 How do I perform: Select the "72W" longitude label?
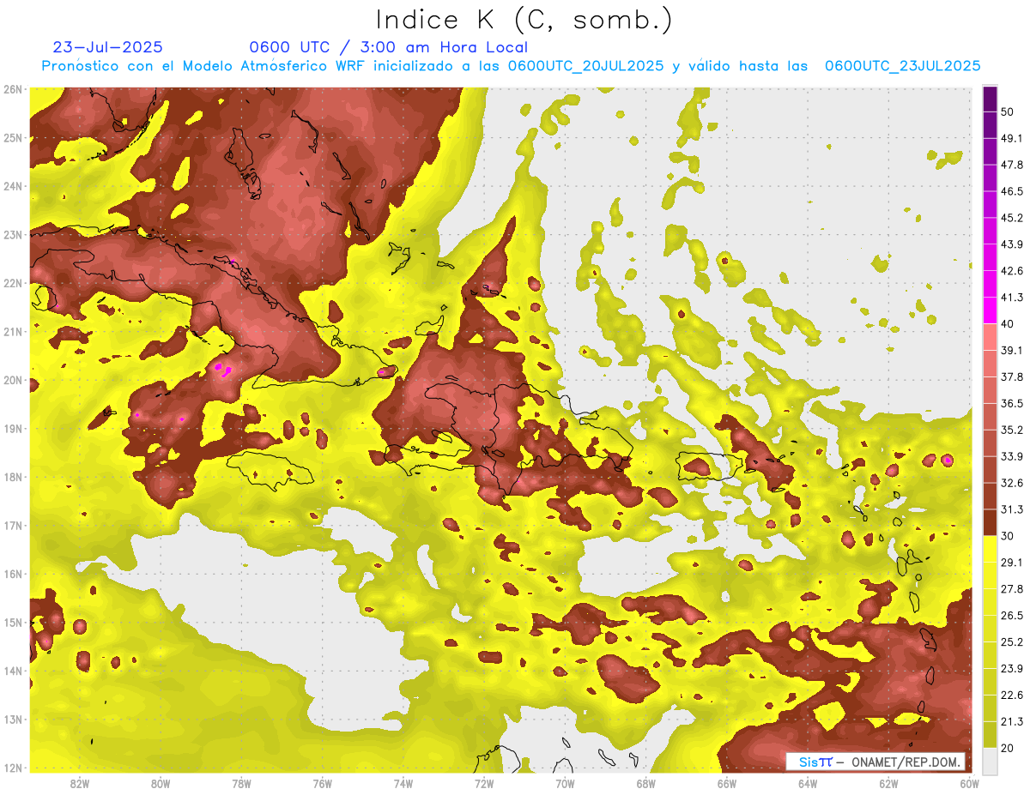[x=484, y=783]
